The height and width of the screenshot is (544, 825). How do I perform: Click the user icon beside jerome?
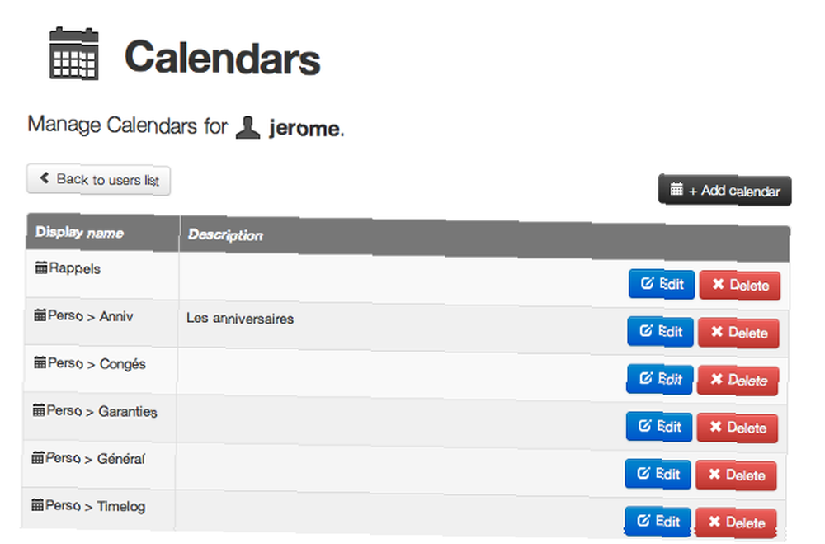(x=247, y=127)
